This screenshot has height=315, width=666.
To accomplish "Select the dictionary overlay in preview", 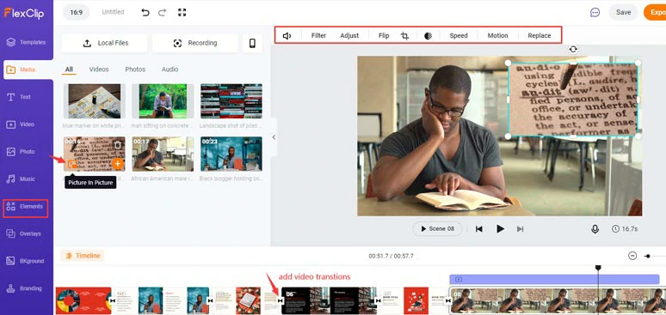I will tap(573, 100).
